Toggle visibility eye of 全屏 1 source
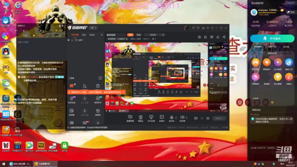This screenshot has height=167, width=297. coord(69,40)
